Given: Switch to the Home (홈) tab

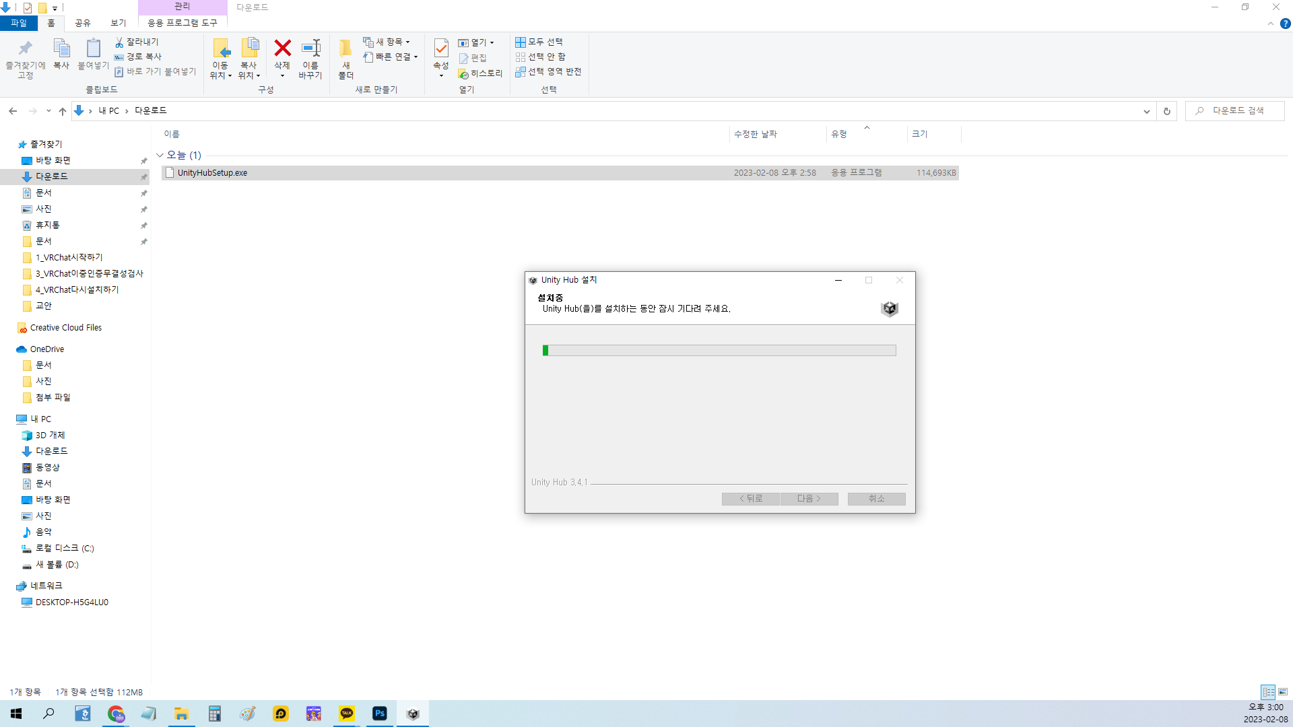Looking at the screenshot, I should pos(51,23).
